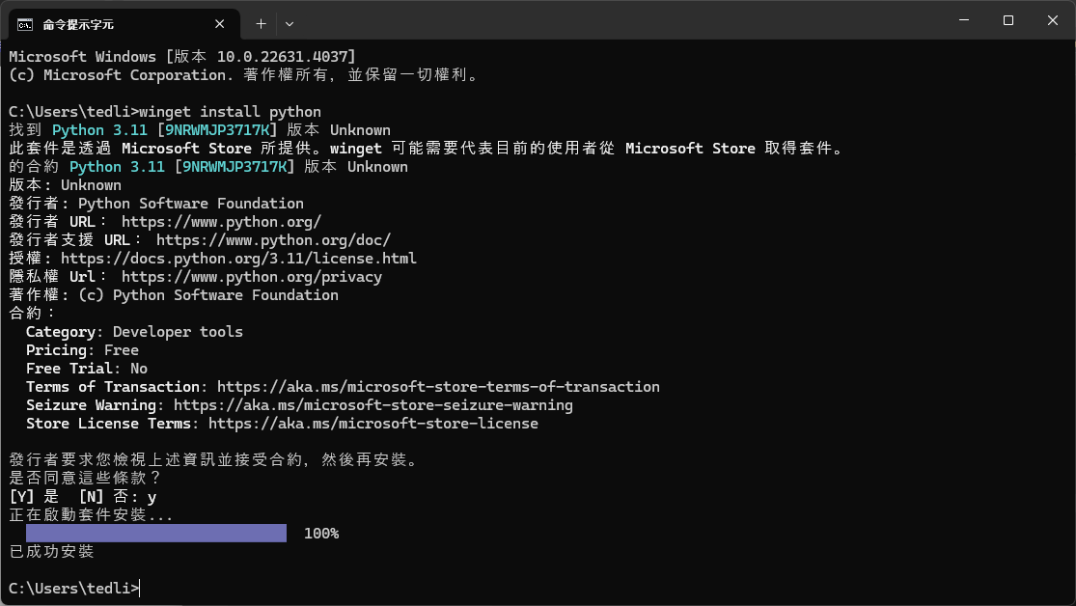Close the terminal window
This screenshot has height=606, width=1076.
pyautogui.click(x=1052, y=20)
